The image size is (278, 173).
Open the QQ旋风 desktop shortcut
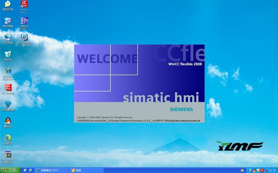coord(8,139)
